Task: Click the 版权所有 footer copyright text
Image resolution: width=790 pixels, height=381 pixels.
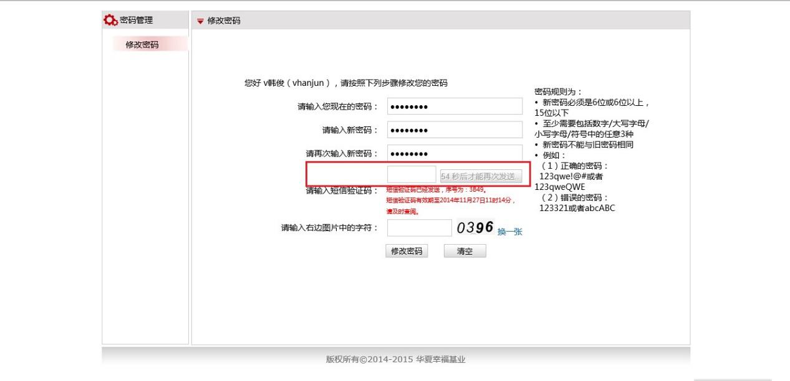Action: (396, 359)
